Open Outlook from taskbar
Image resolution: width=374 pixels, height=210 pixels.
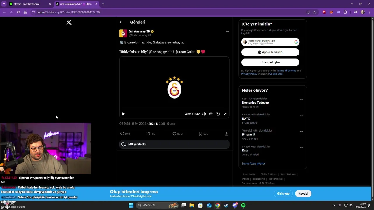point(209,205)
